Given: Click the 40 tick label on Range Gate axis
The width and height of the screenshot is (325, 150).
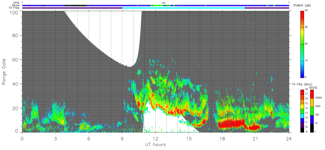Looking at the screenshot, I should pyautogui.click(x=16, y=84).
